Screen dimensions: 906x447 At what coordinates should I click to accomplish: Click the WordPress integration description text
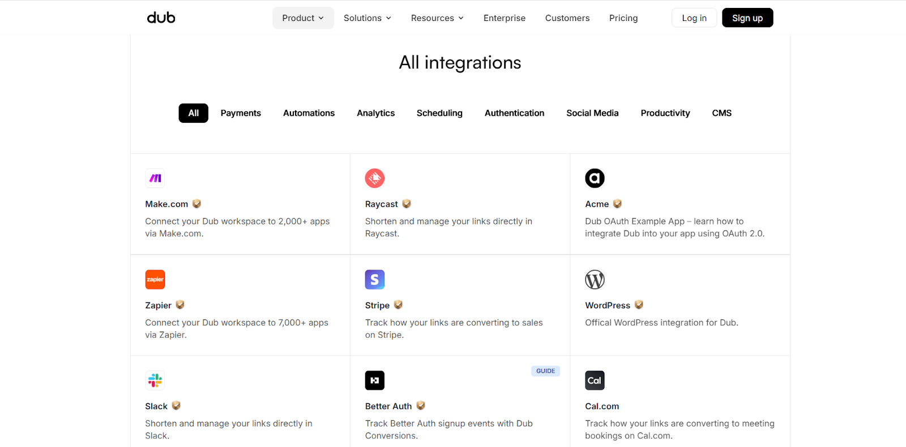[x=661, y=322]
